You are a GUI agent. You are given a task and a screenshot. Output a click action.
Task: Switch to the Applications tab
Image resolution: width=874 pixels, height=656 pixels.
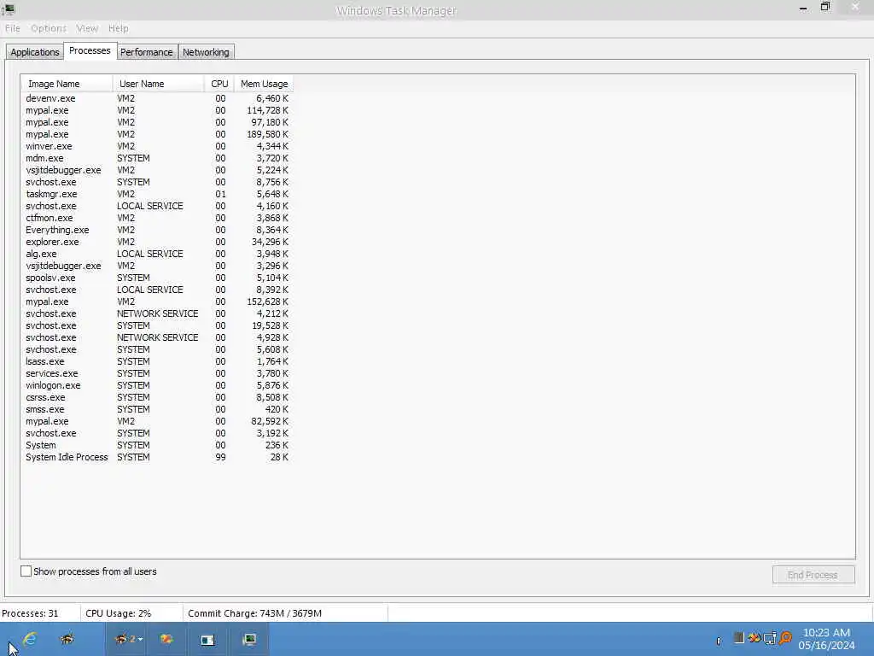[34, 52]
